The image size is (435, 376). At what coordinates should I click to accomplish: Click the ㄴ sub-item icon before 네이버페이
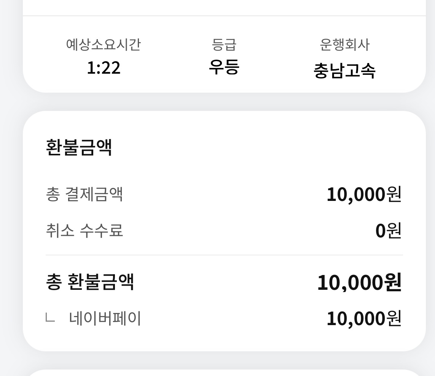(50, 318)
